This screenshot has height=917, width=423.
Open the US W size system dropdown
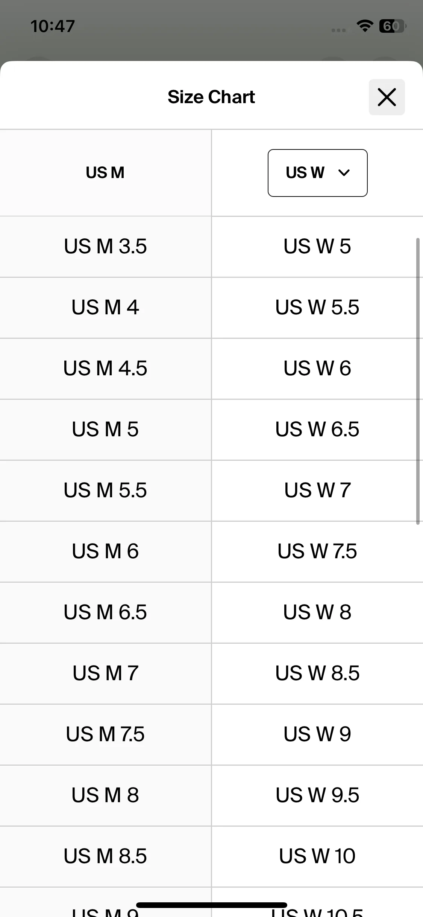pos(317,173)
